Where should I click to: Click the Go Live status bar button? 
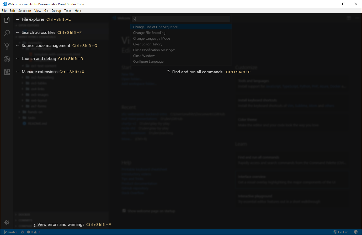pos(341,232)
